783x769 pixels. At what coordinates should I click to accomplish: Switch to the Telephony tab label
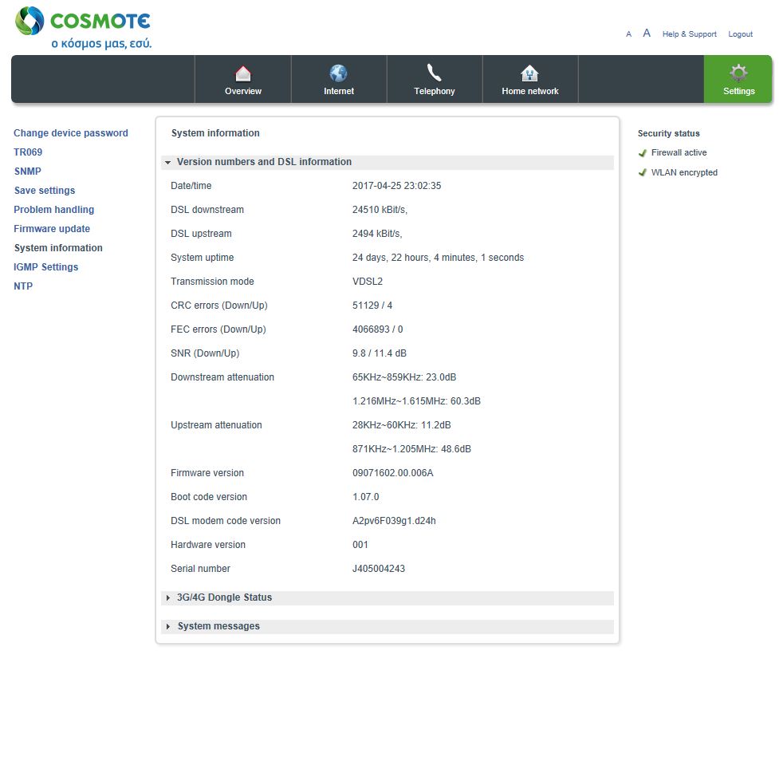pyautogui.click(x=434, y=91)
